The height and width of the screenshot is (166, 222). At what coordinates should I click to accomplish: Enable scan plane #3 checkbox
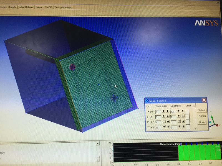pos(148,127)
